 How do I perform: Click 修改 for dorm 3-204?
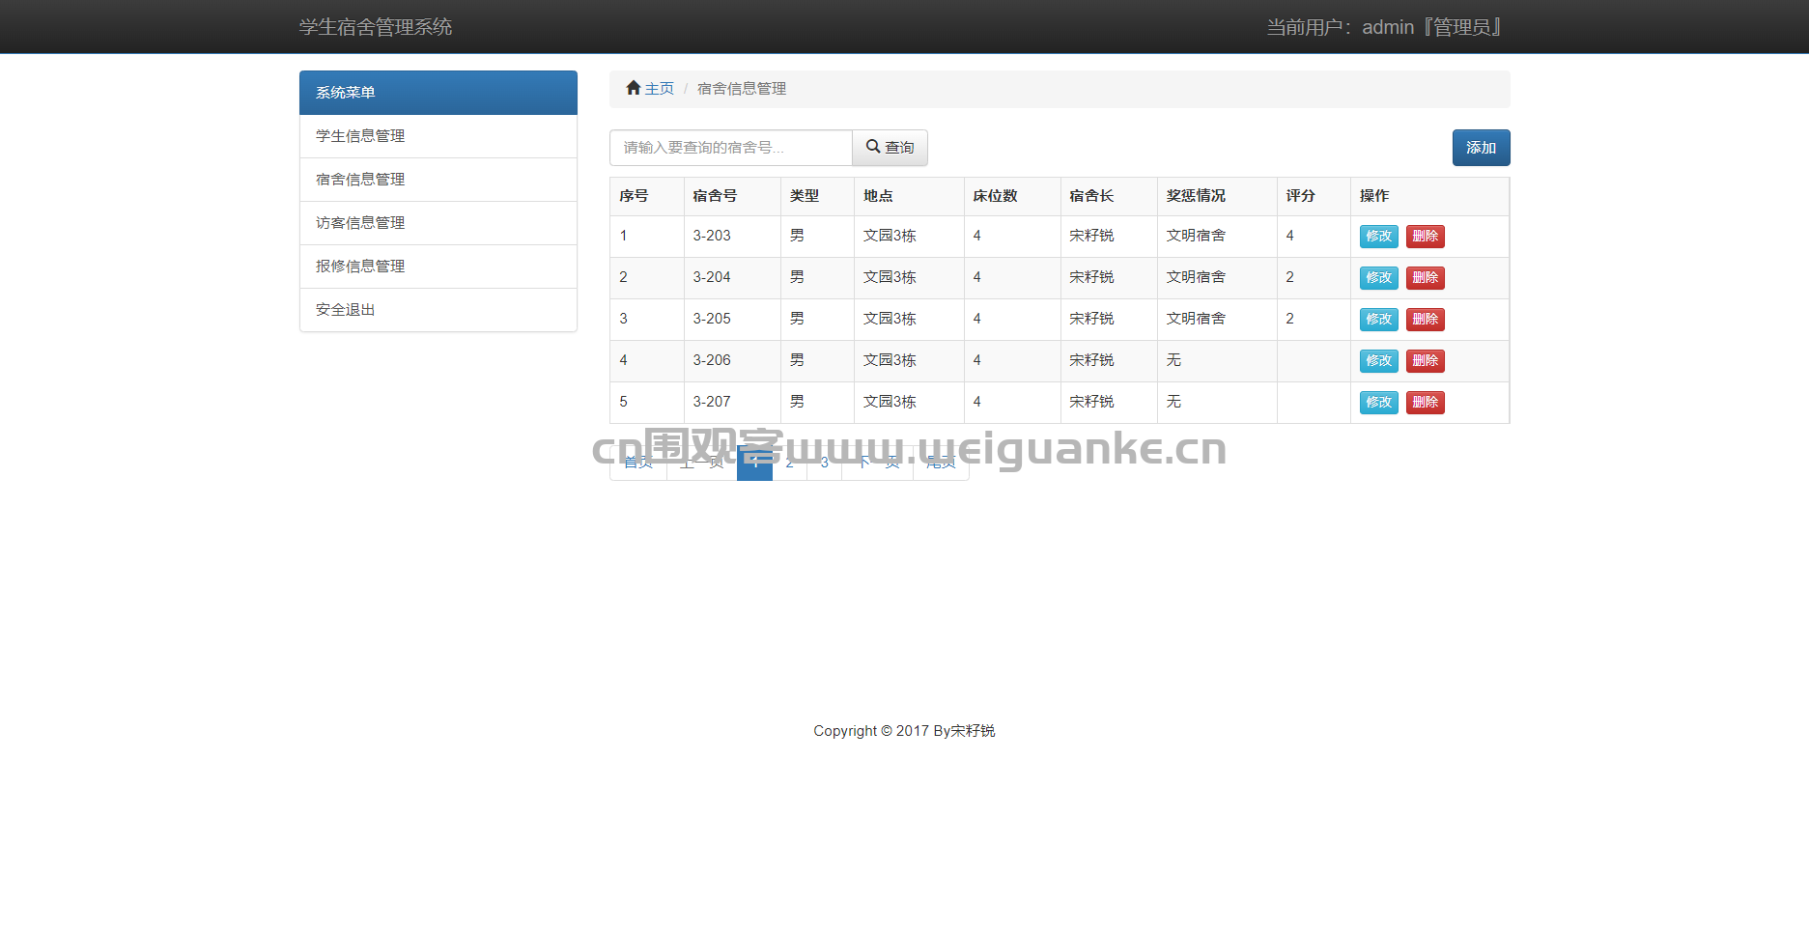click(1378, 278)
